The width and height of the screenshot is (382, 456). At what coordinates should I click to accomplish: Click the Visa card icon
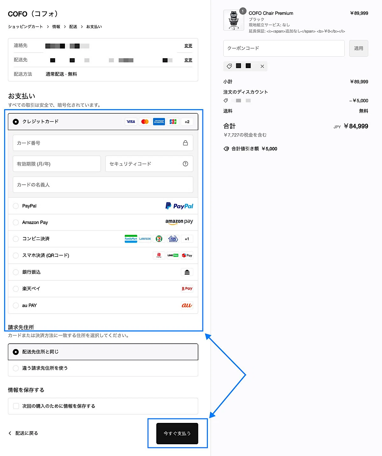coord(131,122)
